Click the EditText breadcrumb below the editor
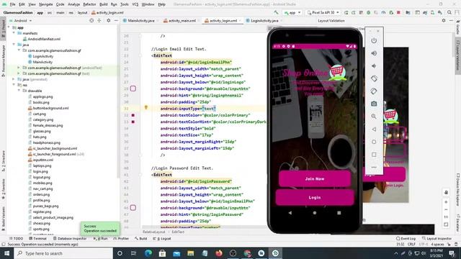Screen dimensions: 461x259 pyautogui.click(x=178, y=232)
